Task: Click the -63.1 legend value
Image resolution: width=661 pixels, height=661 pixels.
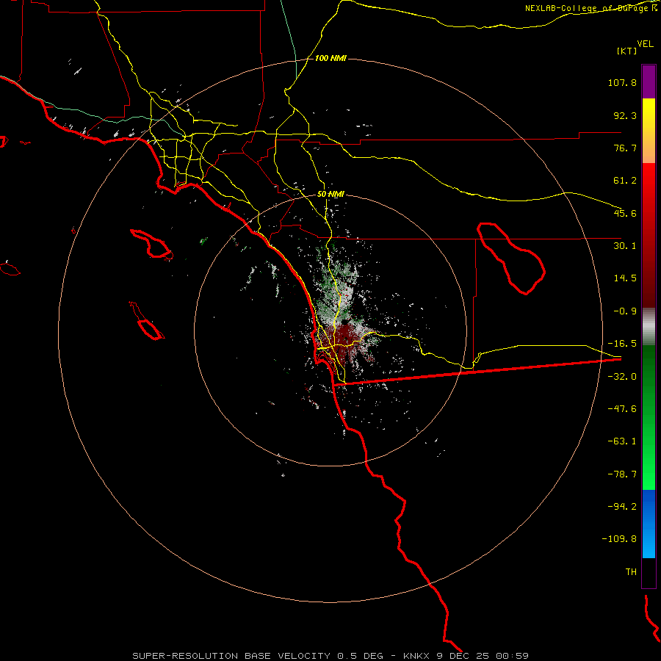Action: pos(622,441)
